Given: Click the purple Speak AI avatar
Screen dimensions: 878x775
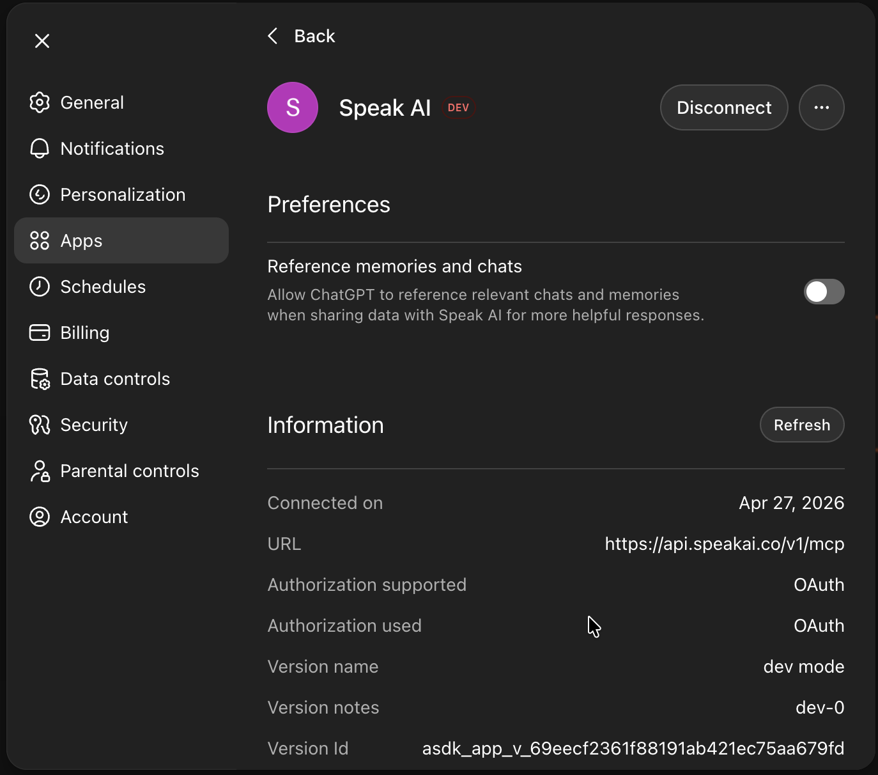Looking at the screenshot, I should click(x=293, y=107).
